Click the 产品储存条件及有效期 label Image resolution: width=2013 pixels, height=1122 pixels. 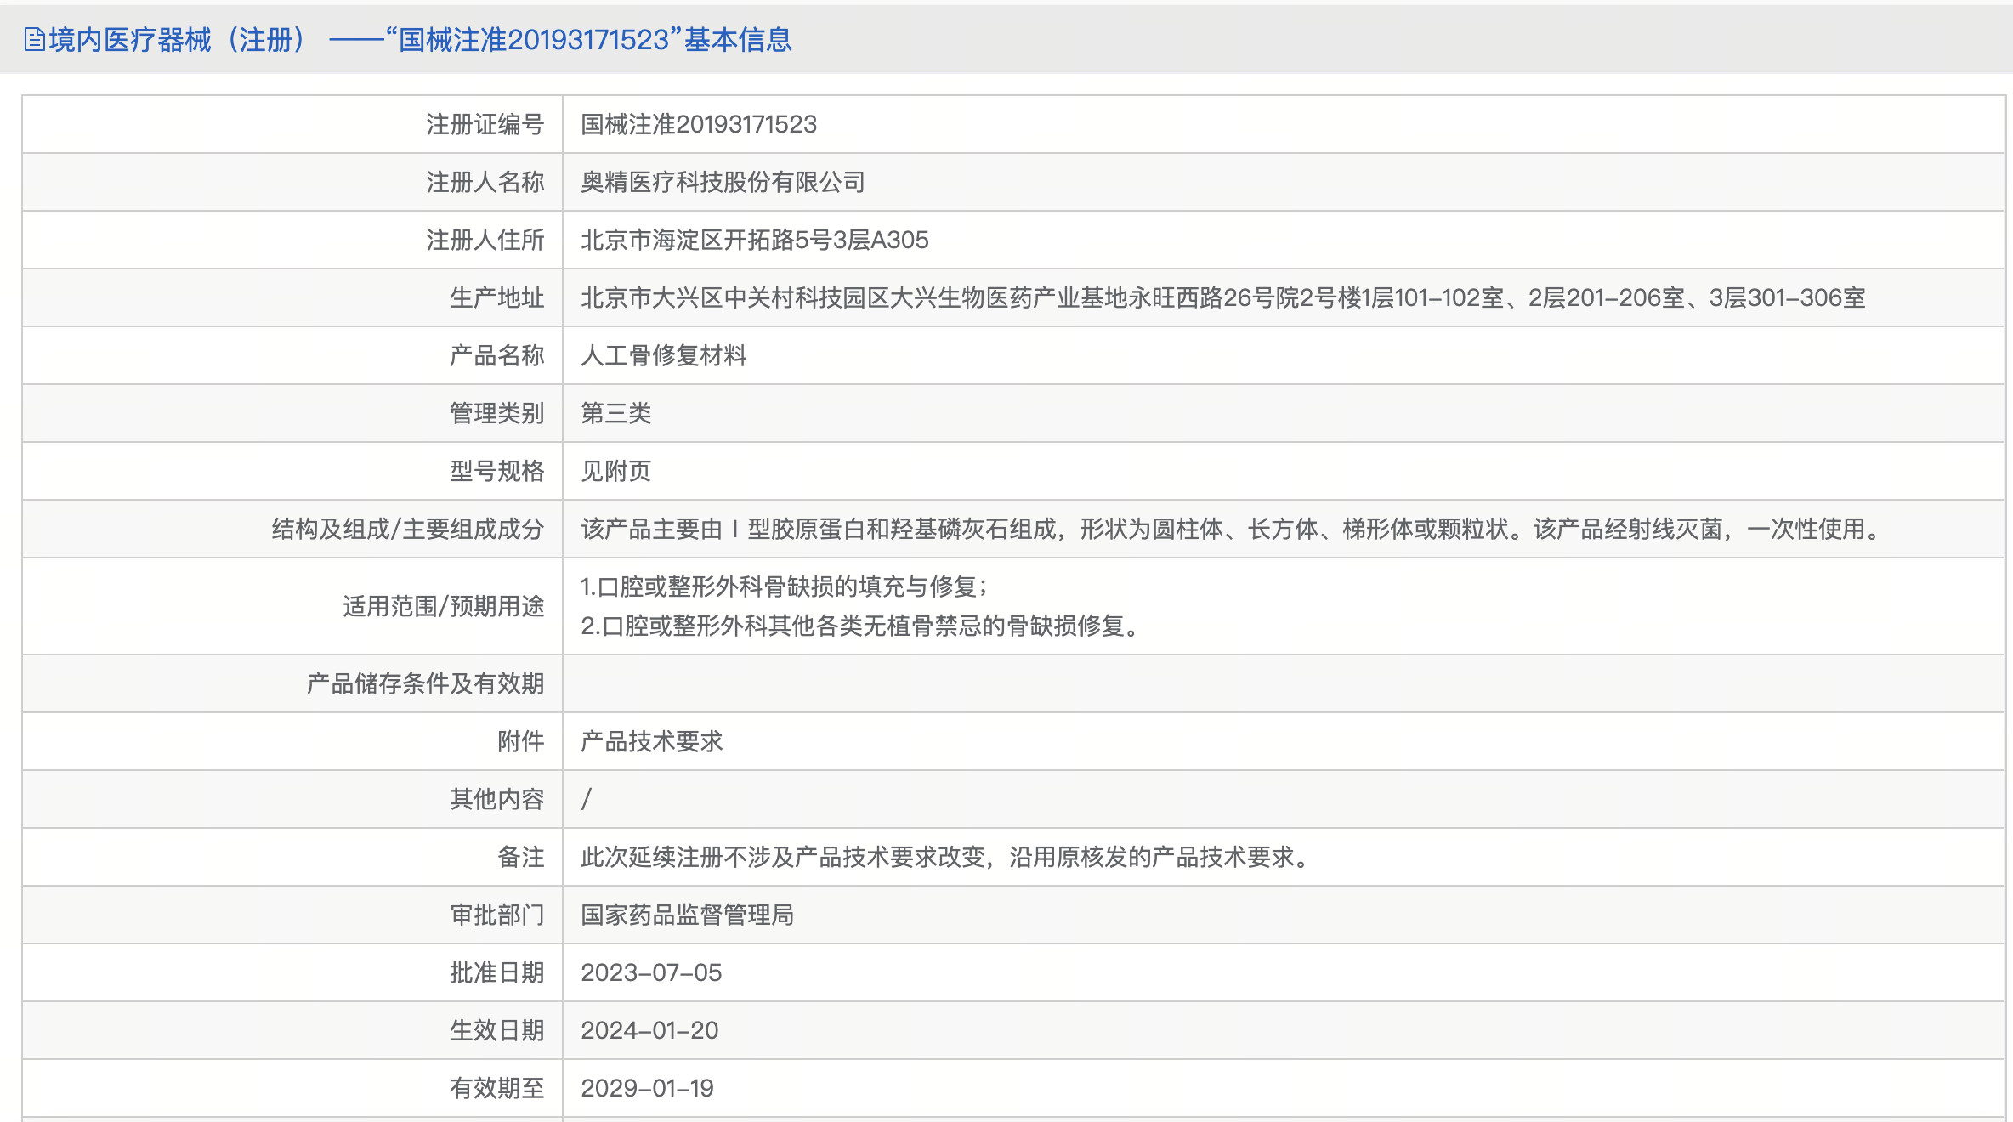point(425,683)
